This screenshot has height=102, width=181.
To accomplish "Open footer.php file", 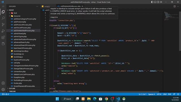I will click(x=18, y=83).
